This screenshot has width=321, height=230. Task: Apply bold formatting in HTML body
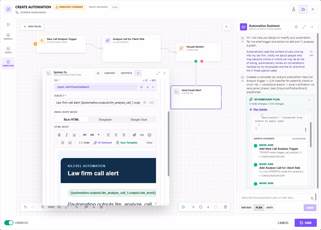pos(59,135)
